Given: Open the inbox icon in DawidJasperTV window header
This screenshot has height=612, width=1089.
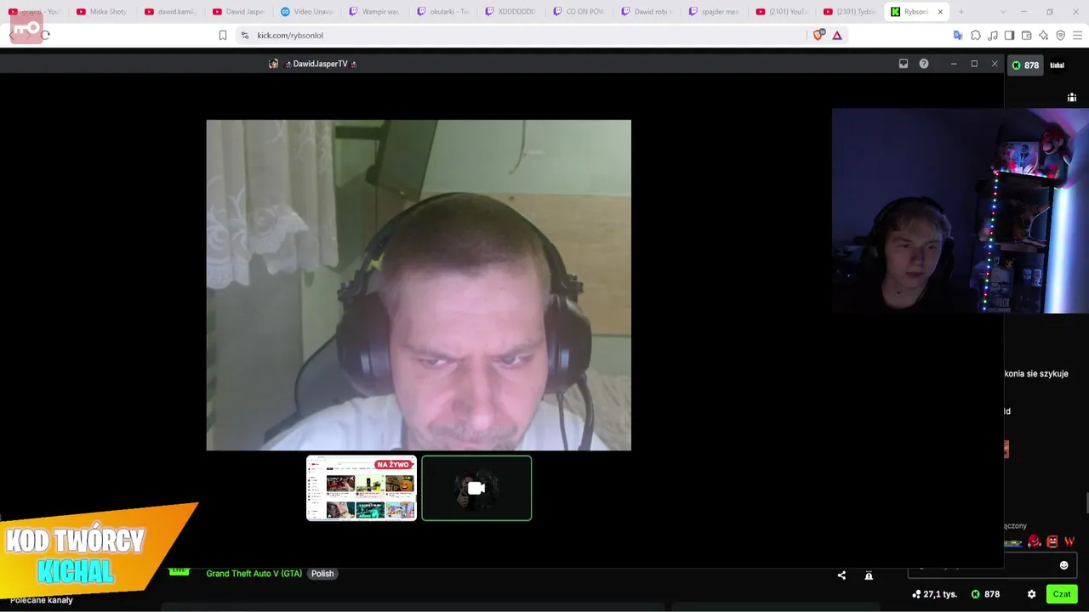Looking at the screenshot, I should (x=904, y=64).
